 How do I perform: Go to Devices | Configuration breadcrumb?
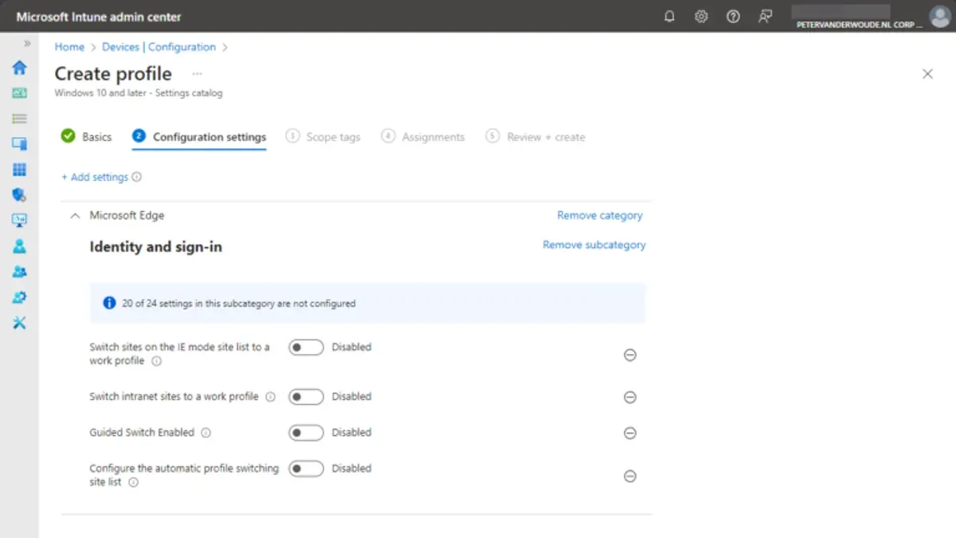click(x=159, y=47)
